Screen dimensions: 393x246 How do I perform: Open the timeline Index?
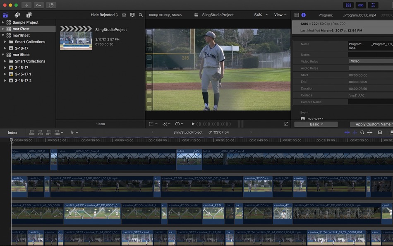coord(12,133)
